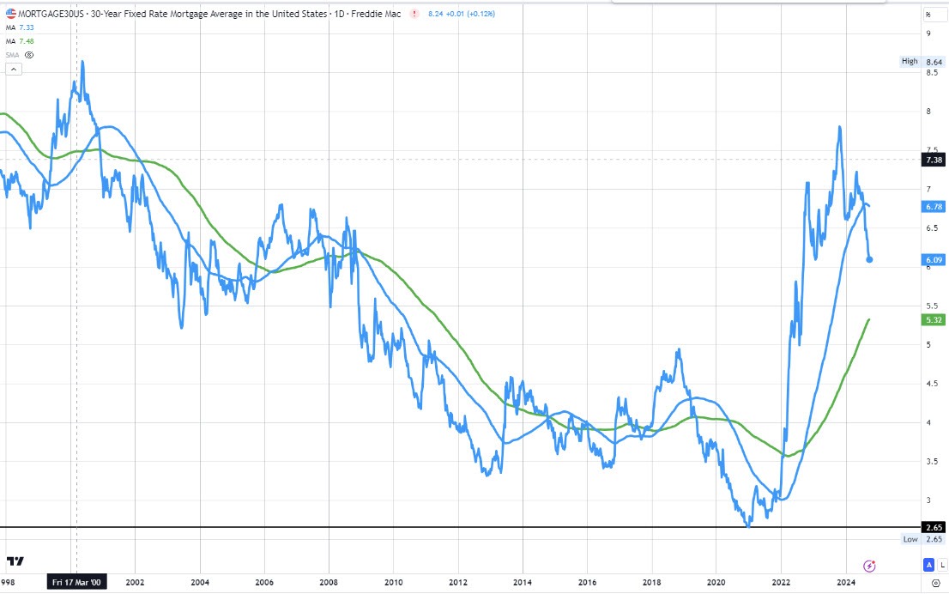The image size is (949, 594).
Task: Click the 2018 year on time axis
Action: [x=652, y=583]
